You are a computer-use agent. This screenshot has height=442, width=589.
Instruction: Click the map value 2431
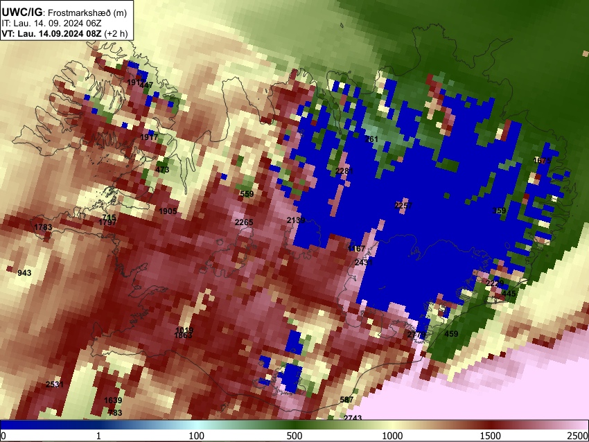tap(364, 262)
